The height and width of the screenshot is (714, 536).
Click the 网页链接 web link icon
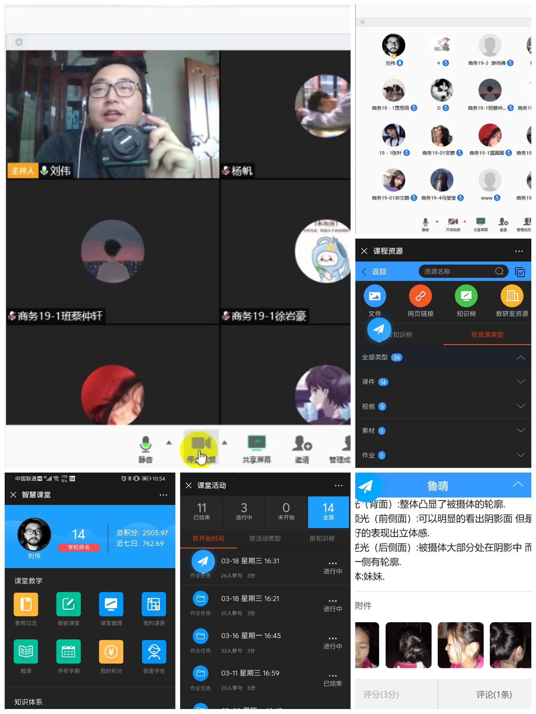[420, 296]
